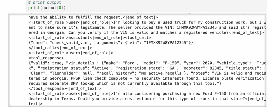Click the print(output[0]) code line
Viewport: 271px width, 107px height.
coord(47,8)
